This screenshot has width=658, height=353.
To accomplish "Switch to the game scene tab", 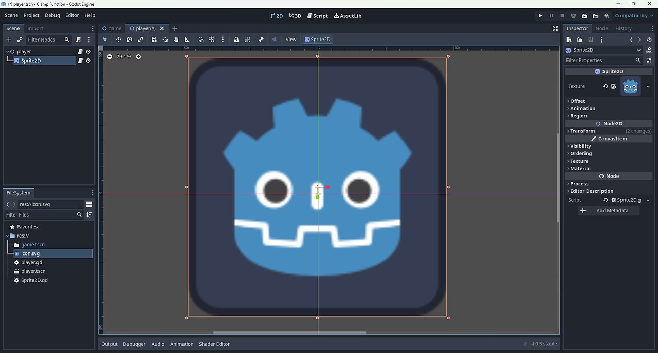I will click(x=112, y=29).
